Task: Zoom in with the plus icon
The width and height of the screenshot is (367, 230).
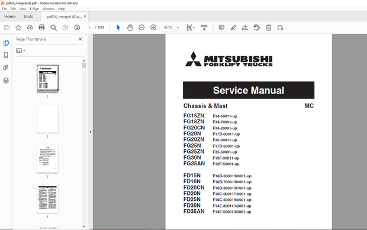Action: (x=153, y=28)
